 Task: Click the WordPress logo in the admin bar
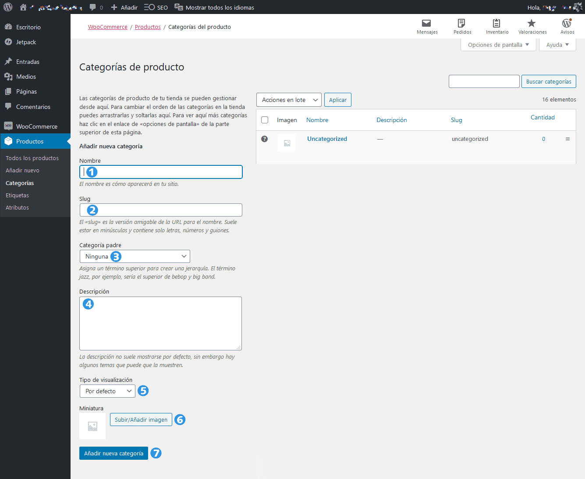tap(7, 7)
